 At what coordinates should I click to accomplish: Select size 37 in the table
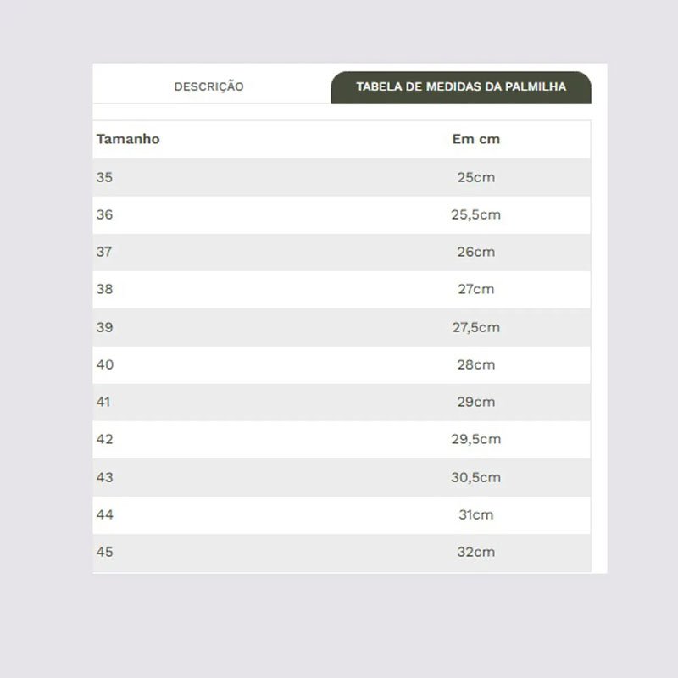point(104,252)
